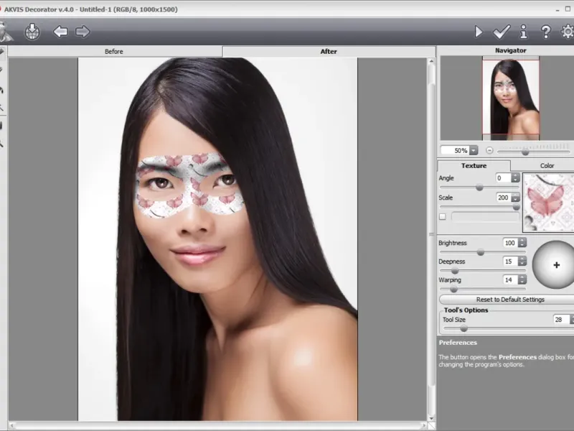Click the butterfly texture preview thumbnail
Image resolution: width=574 pixels, height=431 pixels.
548,202
